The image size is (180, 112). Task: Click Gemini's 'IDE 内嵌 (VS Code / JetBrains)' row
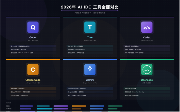click(x=90, y=89)
